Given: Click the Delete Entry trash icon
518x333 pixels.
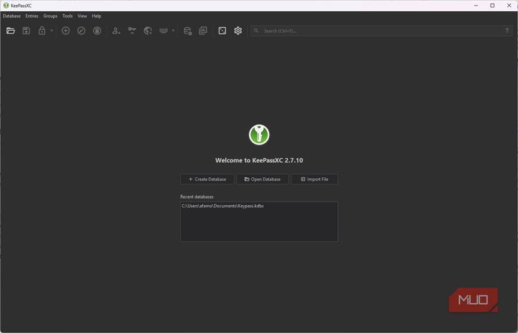Looking at the screenshot, I should click(x=97, y=31).
